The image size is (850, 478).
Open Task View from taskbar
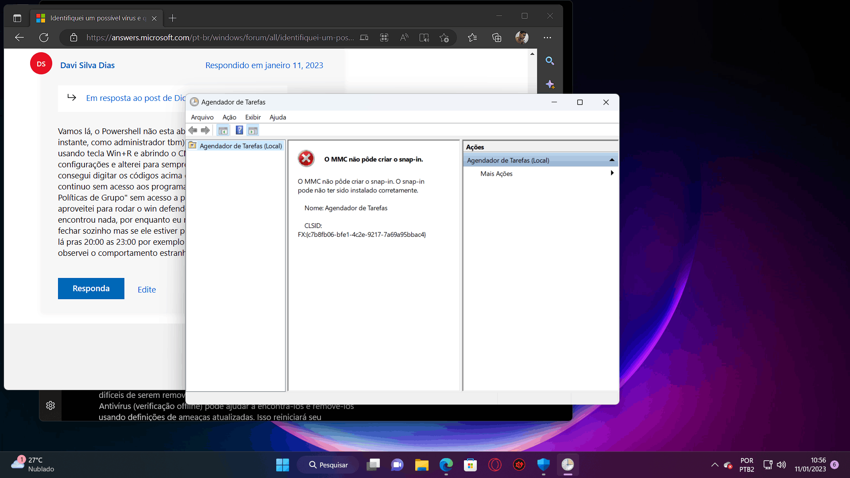pyautogui.click(x=373, y=465)
